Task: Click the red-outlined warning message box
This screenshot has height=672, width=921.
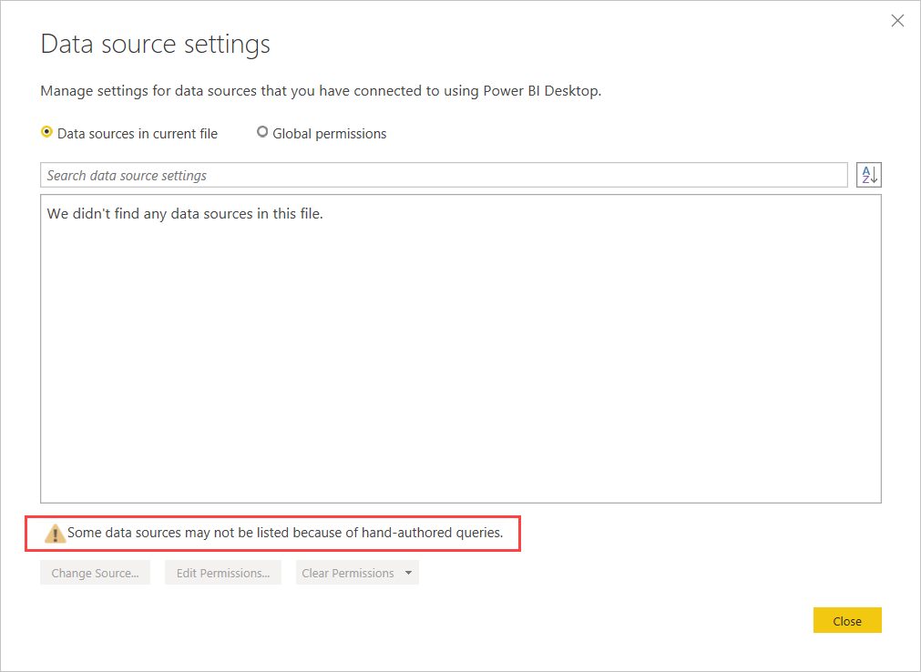Action: coord(272,534)
